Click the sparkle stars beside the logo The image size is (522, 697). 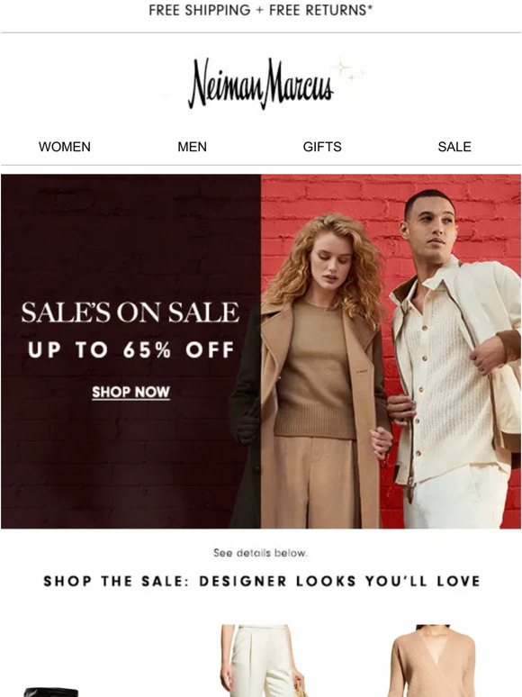349,71
